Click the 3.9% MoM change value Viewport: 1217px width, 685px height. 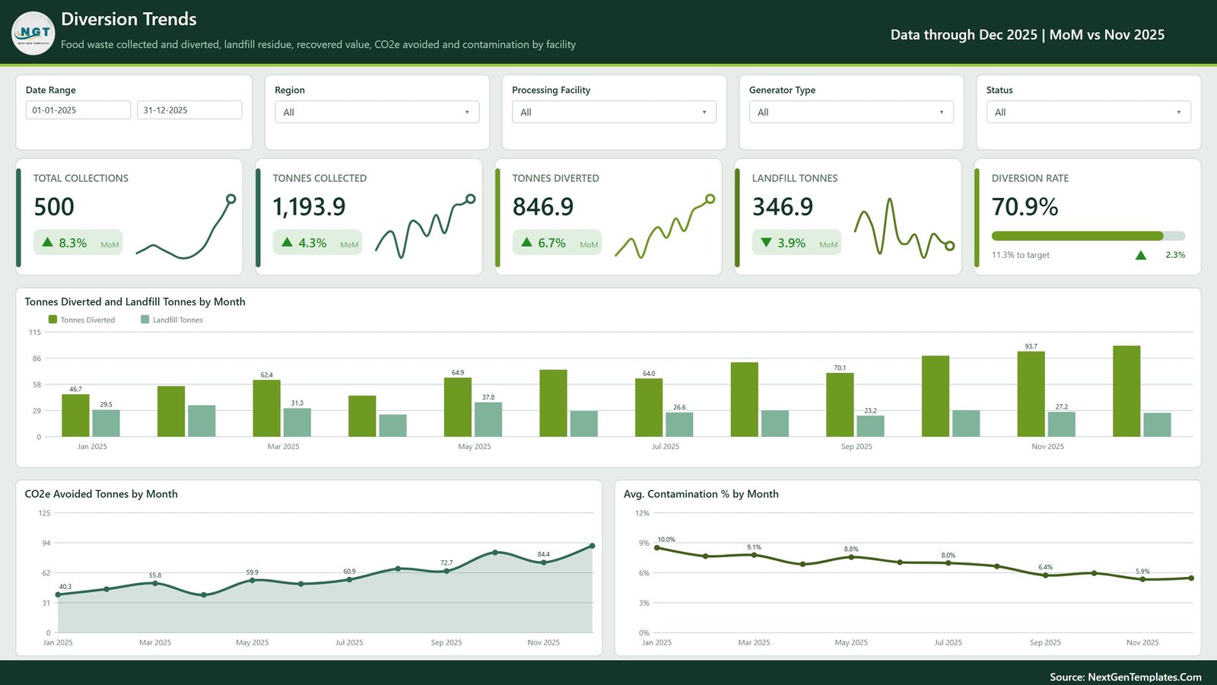tap(792, 243)
